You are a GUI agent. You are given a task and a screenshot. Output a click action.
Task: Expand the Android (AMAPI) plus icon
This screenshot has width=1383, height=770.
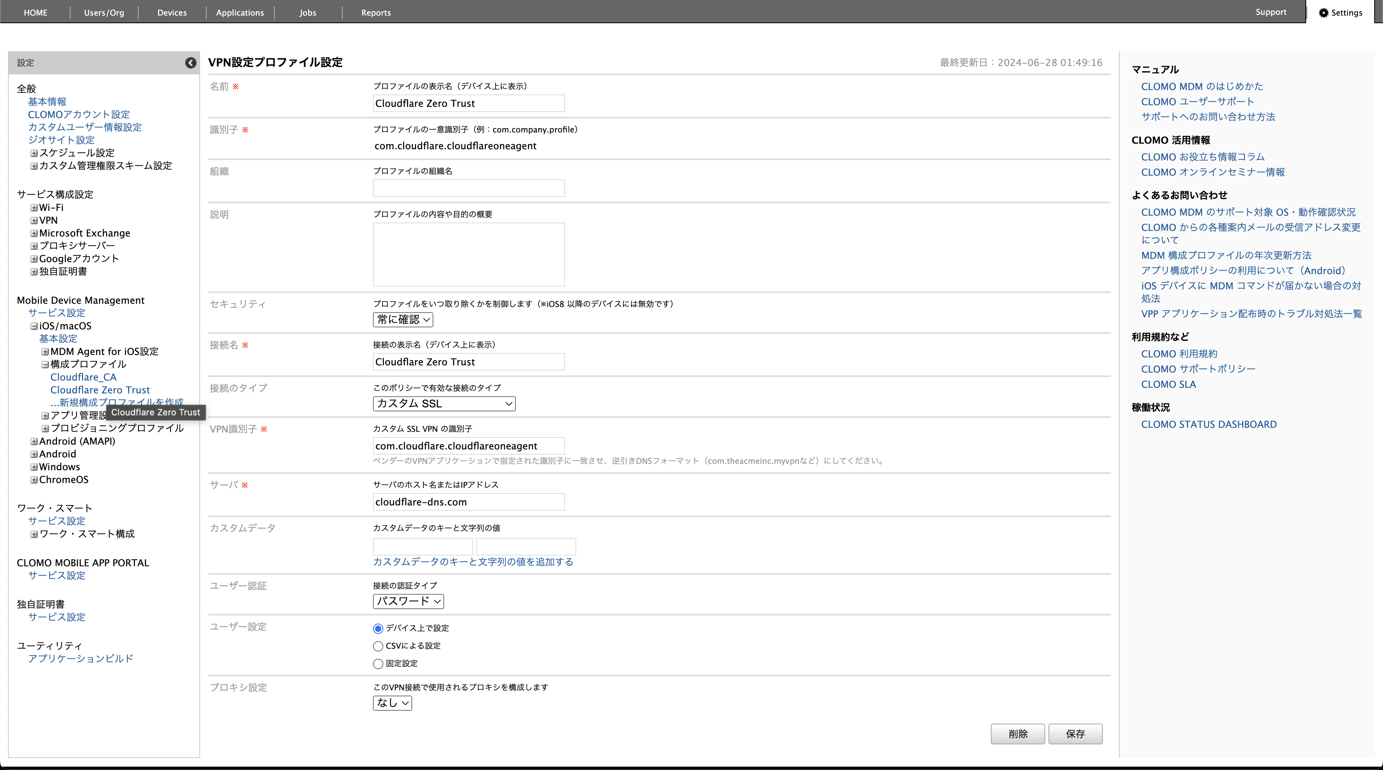(x=34, y=441)
